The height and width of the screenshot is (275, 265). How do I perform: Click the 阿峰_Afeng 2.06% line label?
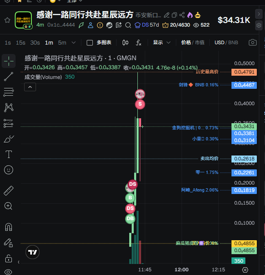pos(200,190)
